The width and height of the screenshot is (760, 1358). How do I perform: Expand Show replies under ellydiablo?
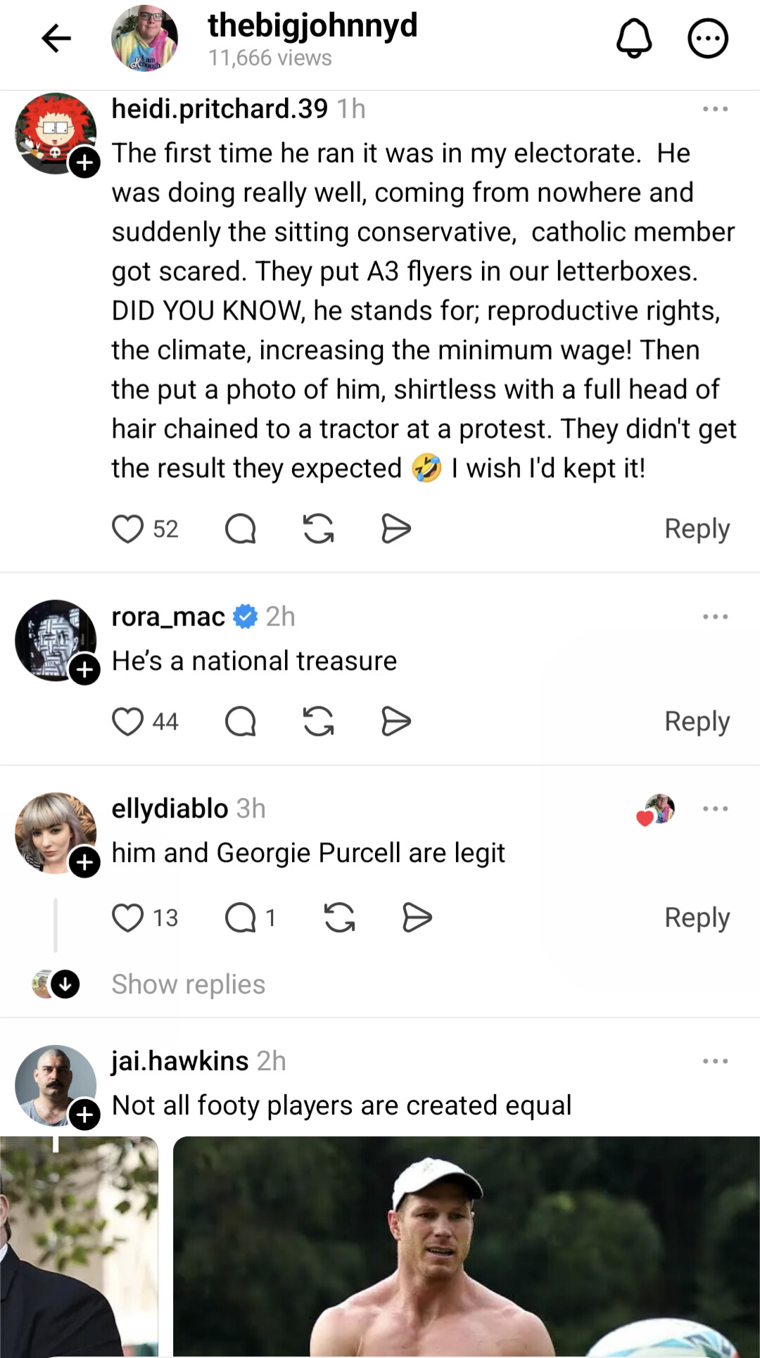click(188, 984)
